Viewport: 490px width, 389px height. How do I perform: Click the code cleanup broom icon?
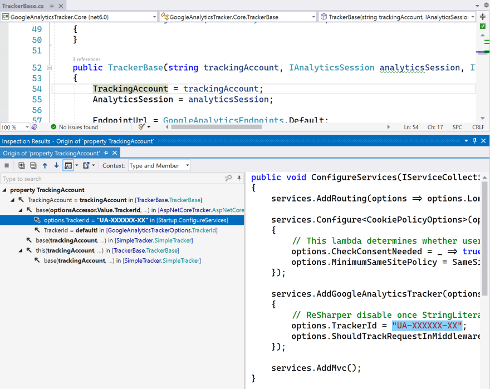point(141,127)
